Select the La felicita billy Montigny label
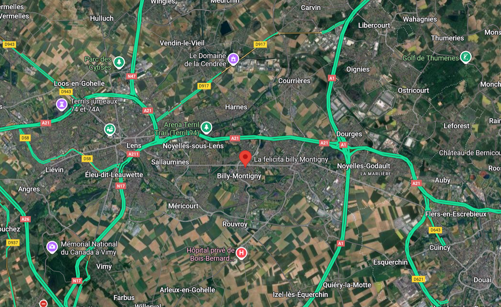501x307 pixels. coord(291,159)
